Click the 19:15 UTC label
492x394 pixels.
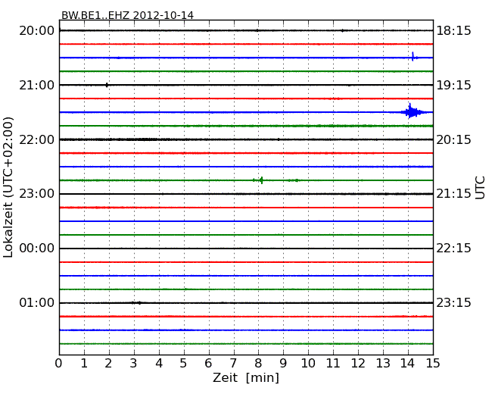[453, 85]
